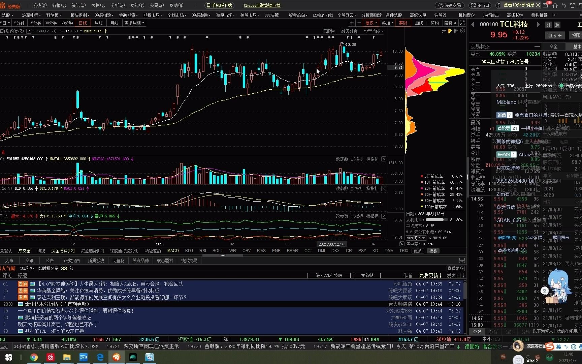Click Choice金融终端下载 link

tap(262, 5)
